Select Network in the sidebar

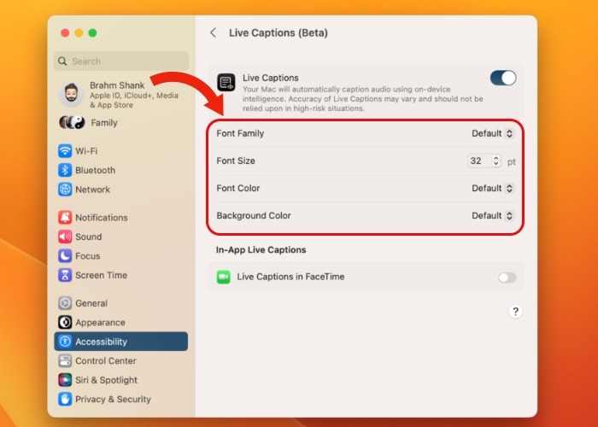(x=121, y=189)
